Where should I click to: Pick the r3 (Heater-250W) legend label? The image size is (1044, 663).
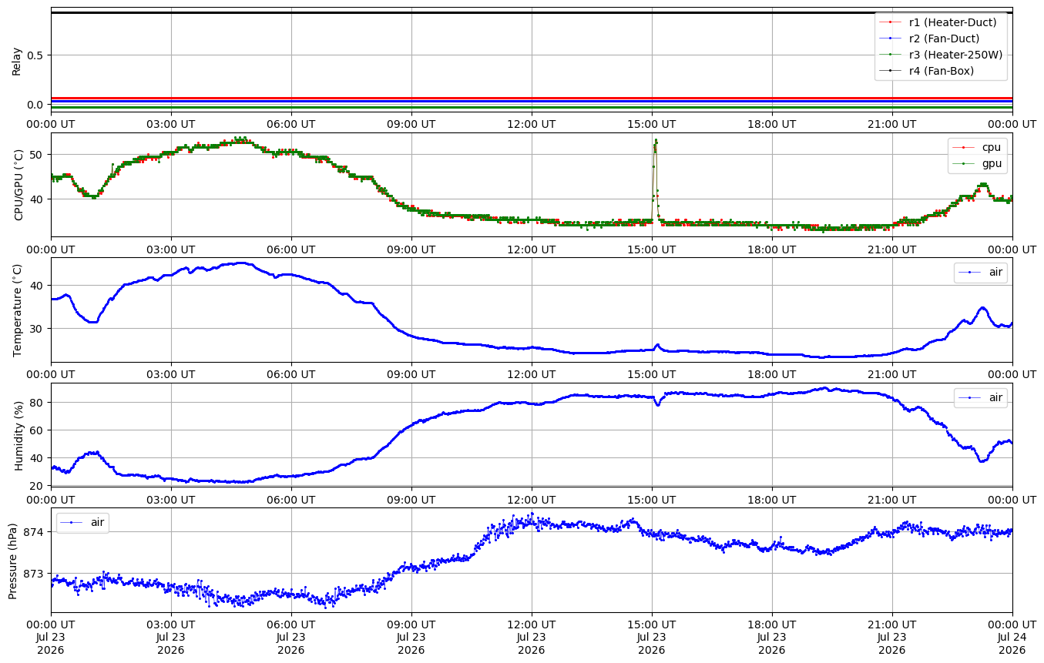tap(955, 55)
